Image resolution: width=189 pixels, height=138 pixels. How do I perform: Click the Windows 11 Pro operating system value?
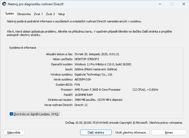pos(103,64)
